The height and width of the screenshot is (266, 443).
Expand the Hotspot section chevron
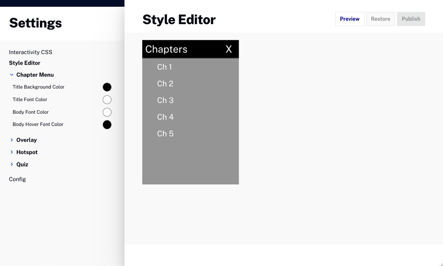click(x=12, y=152)
